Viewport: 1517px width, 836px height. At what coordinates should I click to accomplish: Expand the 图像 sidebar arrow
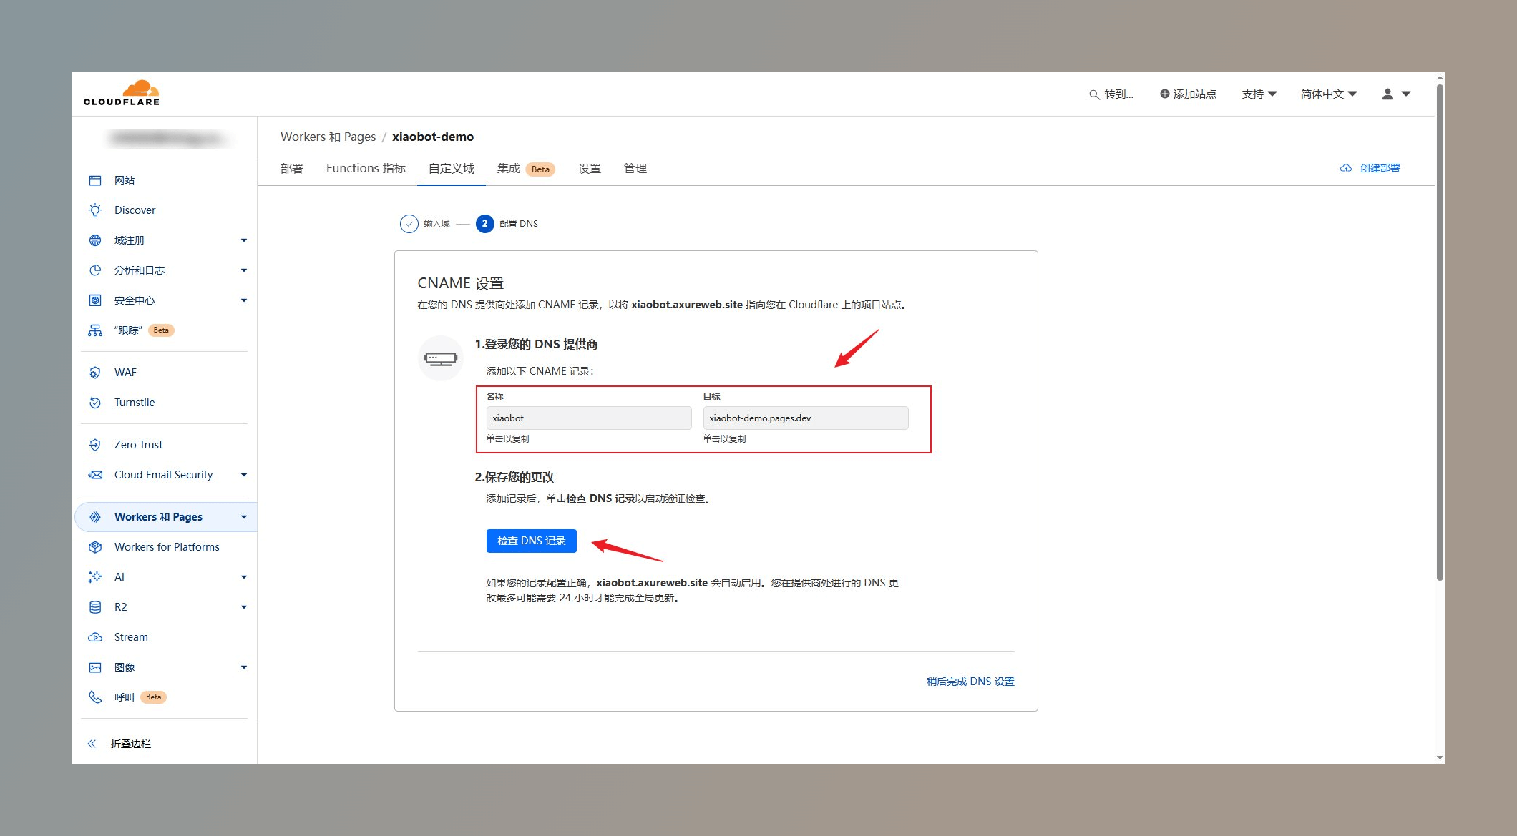[x=244, y=667]
